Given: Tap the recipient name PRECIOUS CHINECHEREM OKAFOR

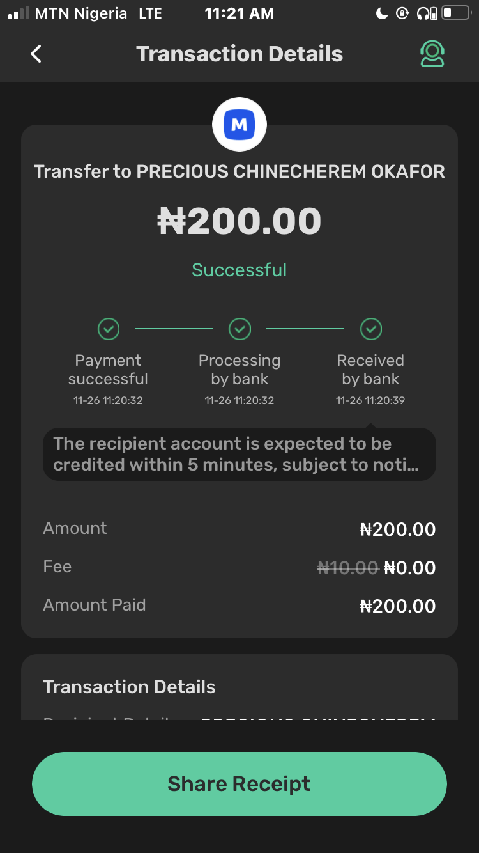Looking at the screenshot, I should tap(291, 171).
